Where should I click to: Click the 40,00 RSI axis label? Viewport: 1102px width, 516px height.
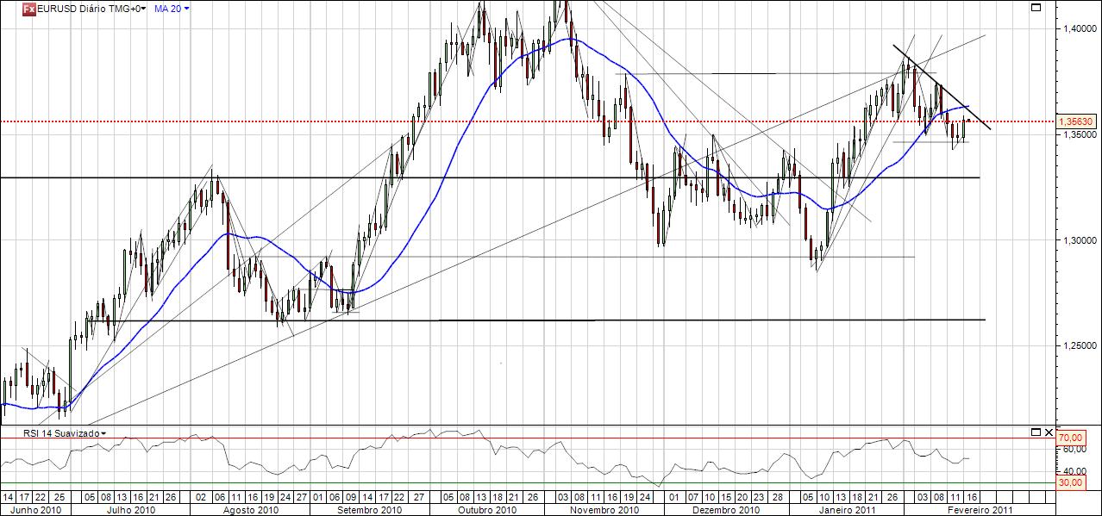[1074, 471]
